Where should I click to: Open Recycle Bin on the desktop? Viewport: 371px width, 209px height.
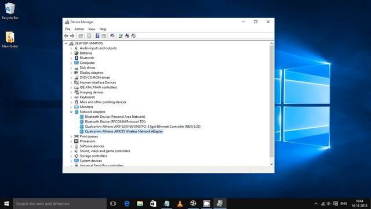pyautogui.click(x=10, y=11)
